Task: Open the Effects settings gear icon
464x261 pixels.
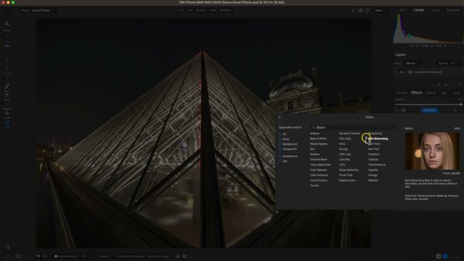Action: (456, 110)
